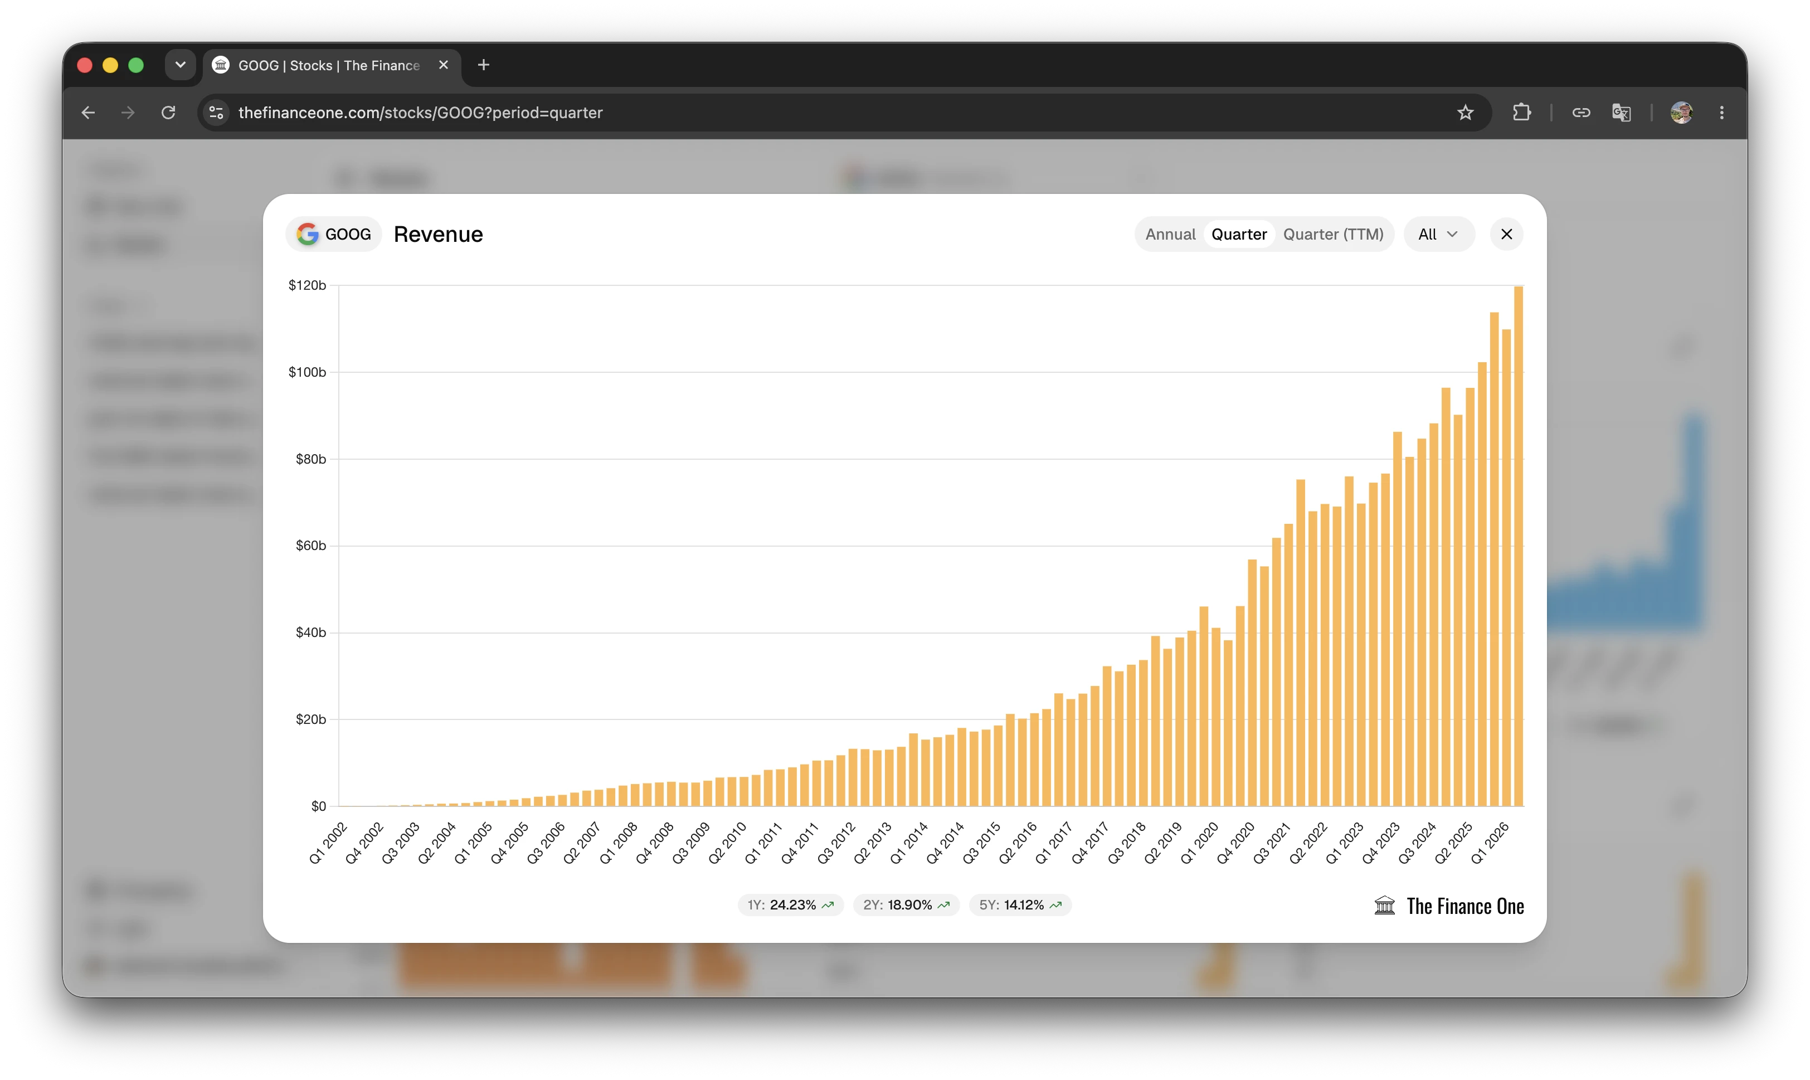The image size is (1810, 1080).
Task: Click the Q2 2025 x-axis label
Action: [1453, 844]
